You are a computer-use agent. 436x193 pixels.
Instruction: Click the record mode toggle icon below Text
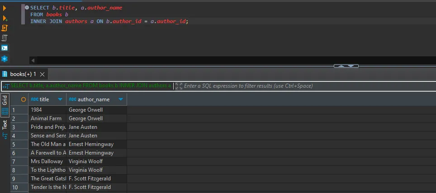pyautogui.click(x=5, y=136)
